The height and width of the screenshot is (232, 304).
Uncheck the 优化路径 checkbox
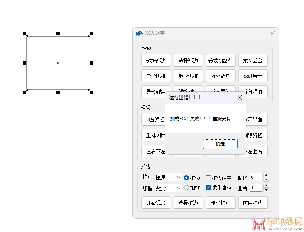208,188
